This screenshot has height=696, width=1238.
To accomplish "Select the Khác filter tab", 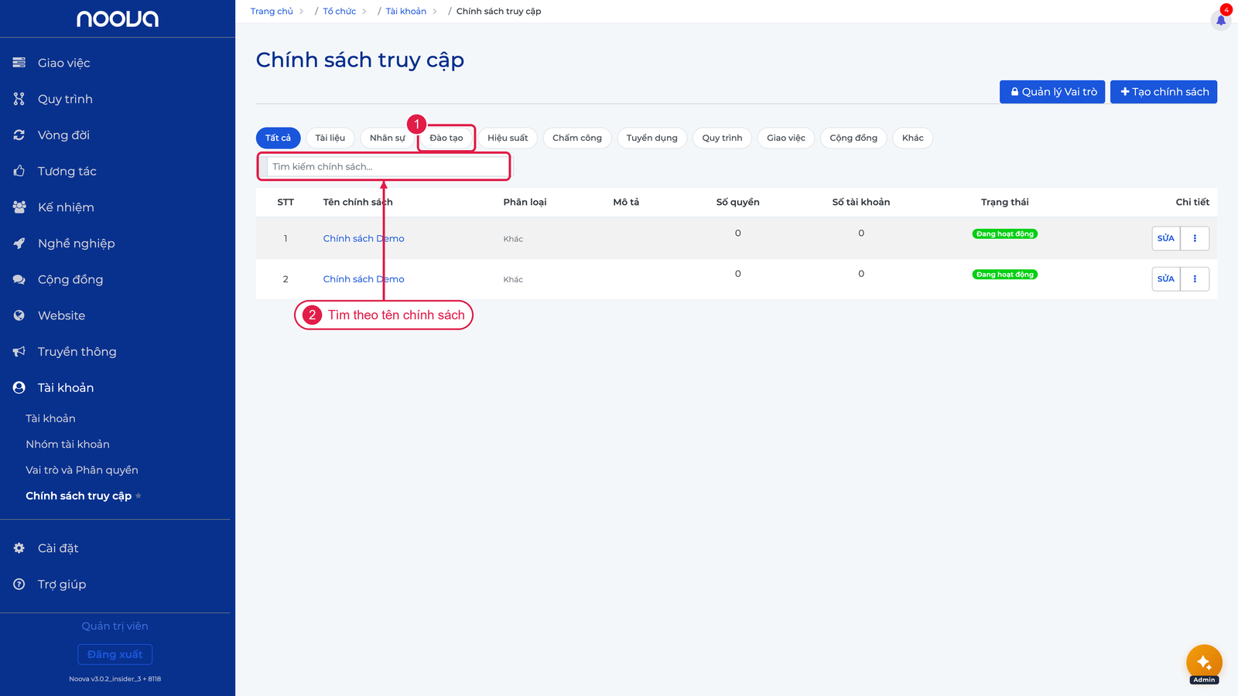I will coord(913,138).
